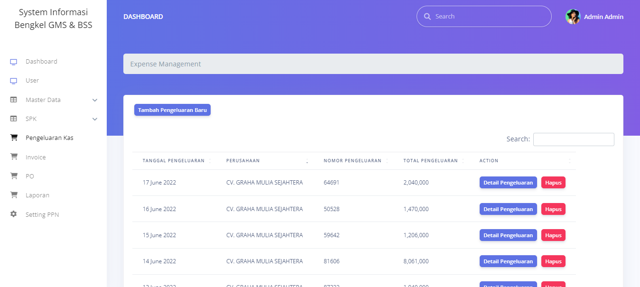
Task: Click the table Search input box
Action: pyautogui.click(x=573, y=139)
